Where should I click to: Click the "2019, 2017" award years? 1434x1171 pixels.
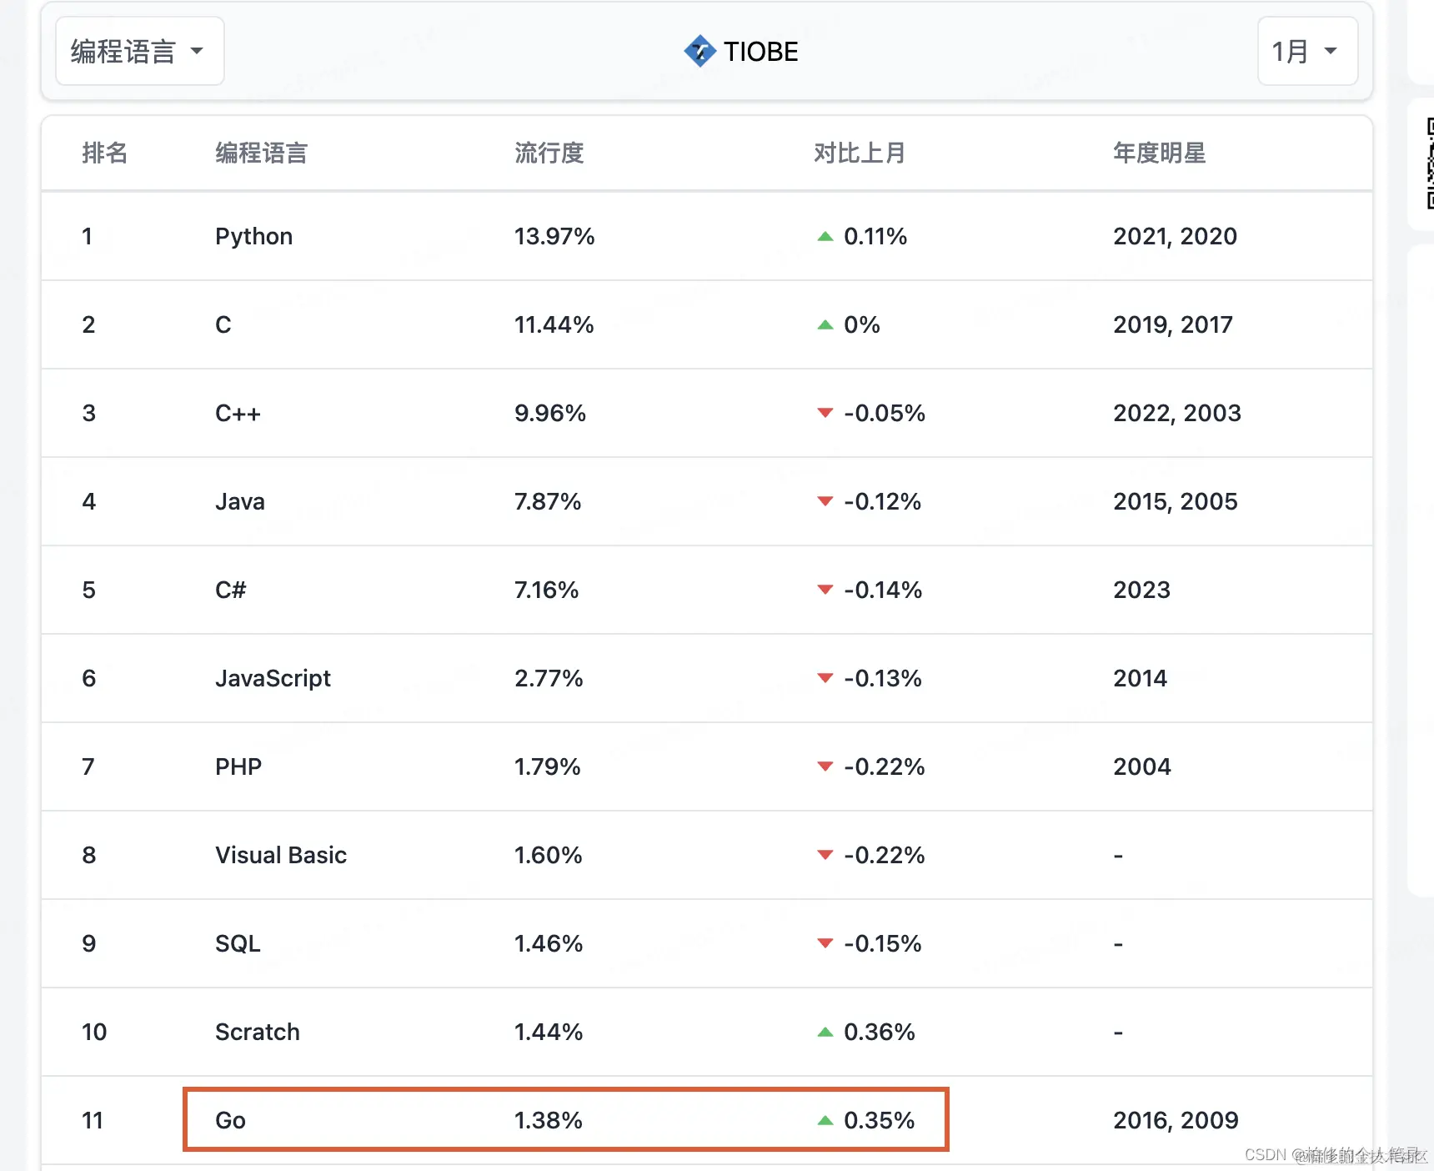tap(1173, 324)
